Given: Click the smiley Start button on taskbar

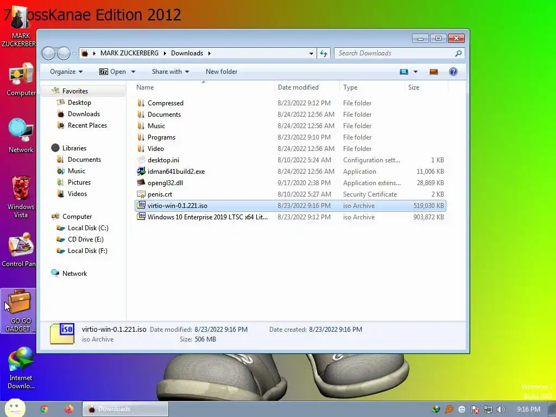Looking at the screenshot, I should tap(15, 408).
